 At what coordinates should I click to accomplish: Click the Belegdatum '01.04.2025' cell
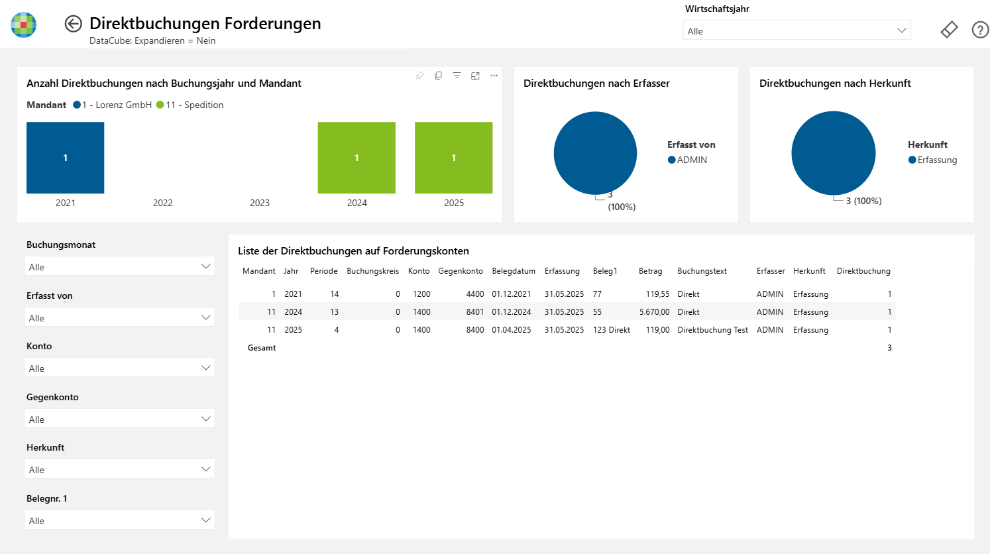click(512, 329)
